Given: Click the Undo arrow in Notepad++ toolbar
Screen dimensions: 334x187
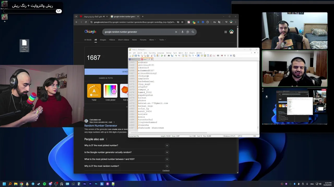Looking at the screenshot, I should (162, 56).
